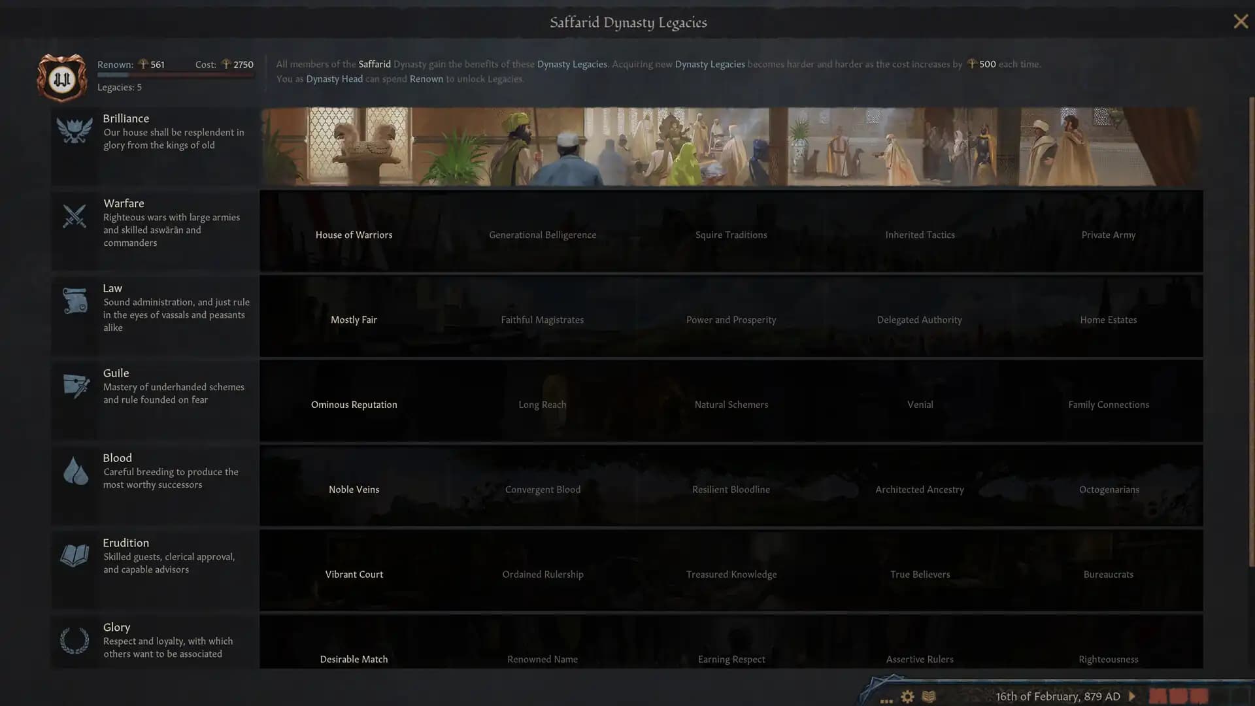Select the Noble Veins legacy perk
The width and height of the screenshot is (1255, 706).
[x=354, y=489]
